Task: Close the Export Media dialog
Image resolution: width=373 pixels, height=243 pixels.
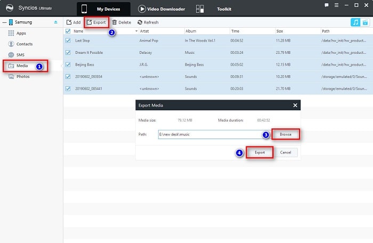Action: pyautogui.click(x=295, y=105)
